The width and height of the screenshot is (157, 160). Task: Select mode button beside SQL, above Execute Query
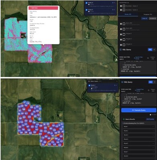click(x=155, y=82)
